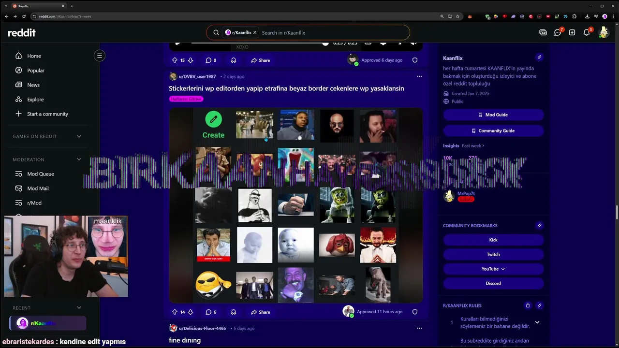This screenshot has width=619, height=348.
Task: Click Start a community
Action: click(x=48, y=114)
